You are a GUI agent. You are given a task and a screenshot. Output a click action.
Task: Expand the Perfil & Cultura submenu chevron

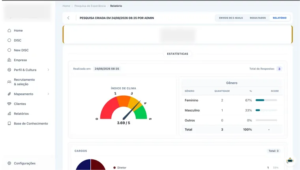point(48,70)
